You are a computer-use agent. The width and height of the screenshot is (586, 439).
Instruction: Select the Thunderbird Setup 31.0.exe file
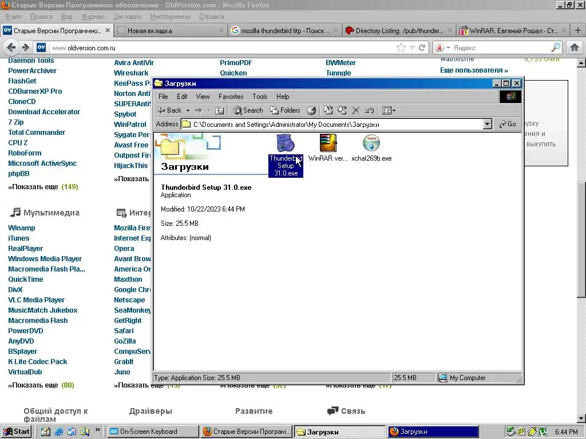click(286, 155)
